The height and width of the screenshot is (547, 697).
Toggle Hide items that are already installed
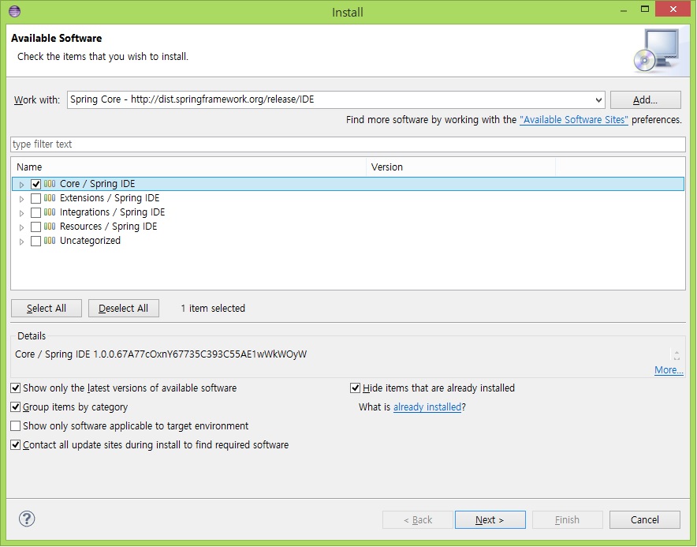point(356,388)
